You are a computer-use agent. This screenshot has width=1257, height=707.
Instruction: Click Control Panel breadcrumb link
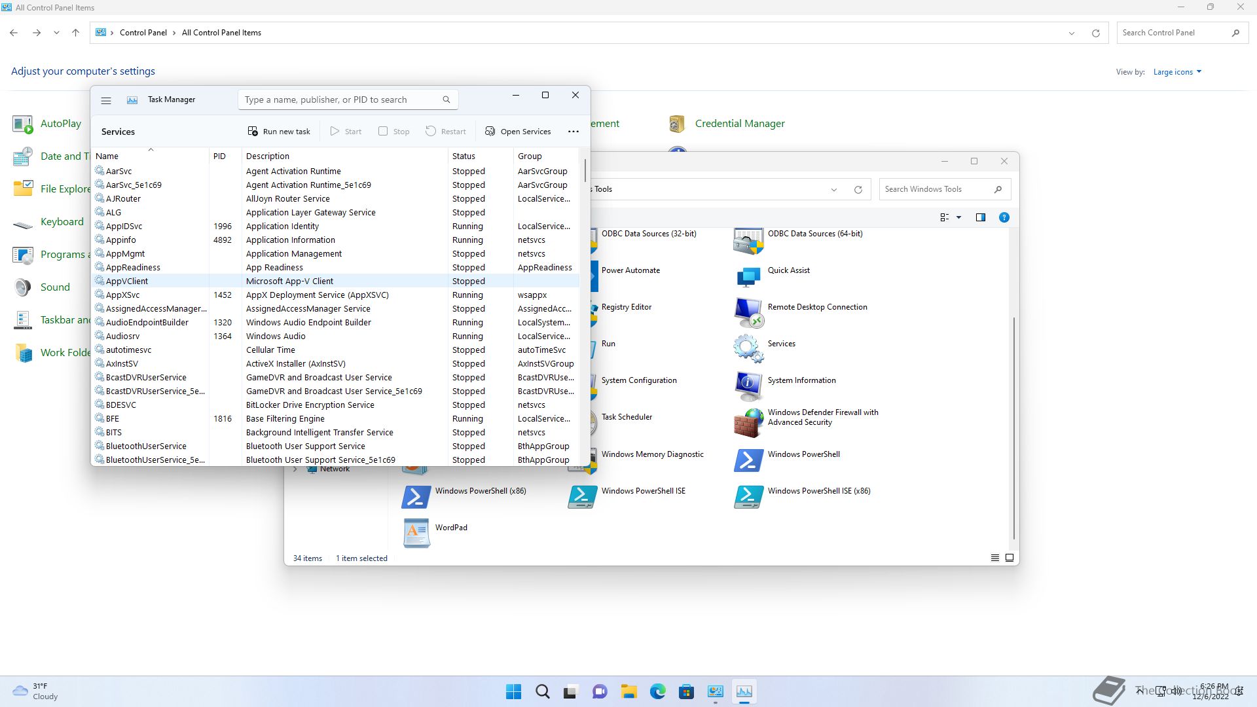point(143,33)
